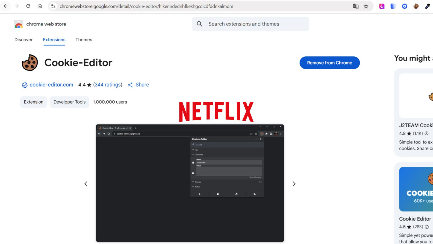The height and width of the screenshot is (244, 433).
Task: Click the Chrome Web Store URL in address bar
Action: pos(146,6)
